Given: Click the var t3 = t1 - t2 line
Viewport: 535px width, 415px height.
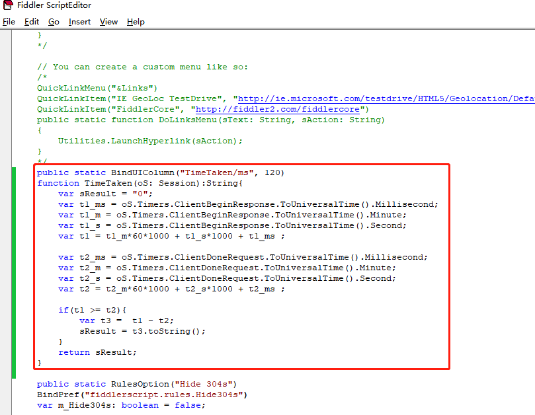Looking at the screenshot, I should tap(126, 321).
